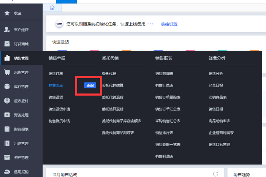
Task: Open the 销售明细表 report
Action: pos(164,73)
